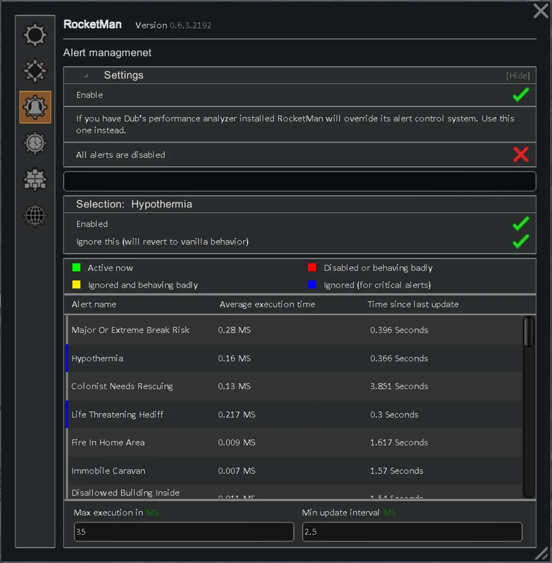Click the Min update interval input field
The width and height of the screenshot is (552, 563).
(x=412, y=532)
